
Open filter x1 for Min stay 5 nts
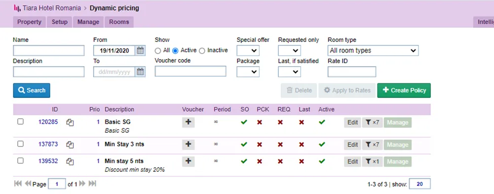[x=372, y=162]
